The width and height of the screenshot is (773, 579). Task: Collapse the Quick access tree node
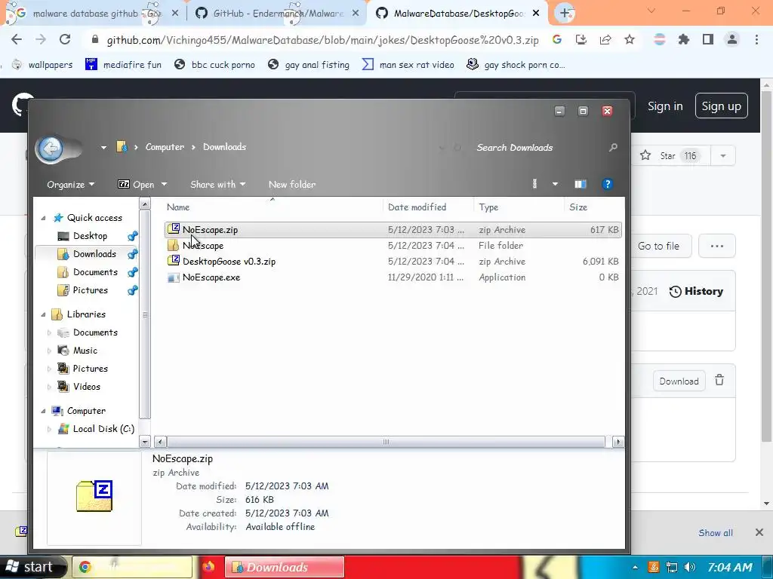[43, 218]
